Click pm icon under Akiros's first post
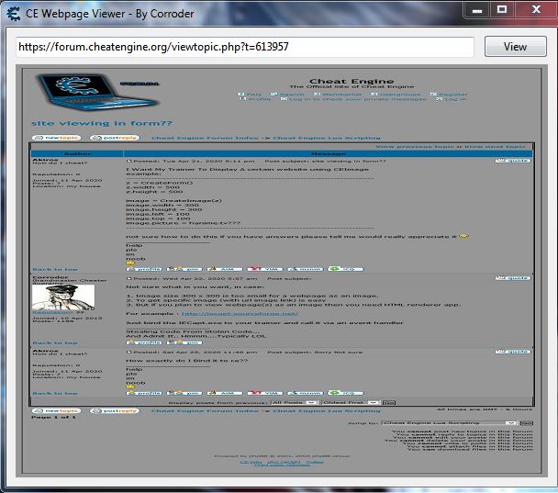The image size is (558, 493). pos(184,269)
